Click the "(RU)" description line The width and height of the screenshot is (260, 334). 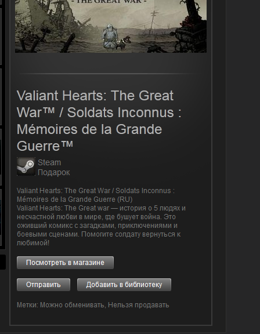coord(96,195)
